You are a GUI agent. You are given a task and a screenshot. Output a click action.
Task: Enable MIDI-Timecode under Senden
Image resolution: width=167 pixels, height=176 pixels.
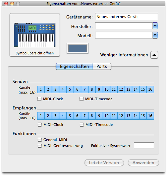click(x=82, y=99)
